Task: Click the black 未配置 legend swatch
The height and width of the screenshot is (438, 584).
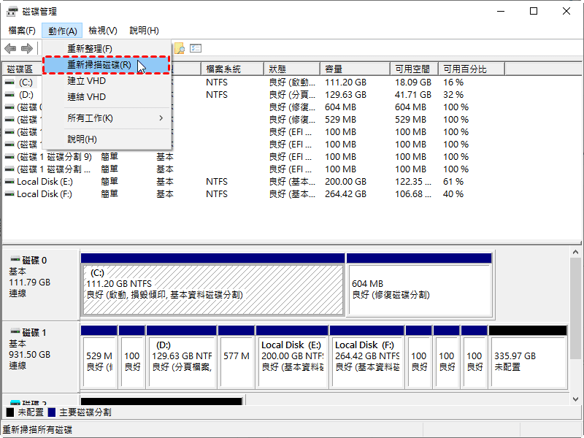Action: (10, 412)
